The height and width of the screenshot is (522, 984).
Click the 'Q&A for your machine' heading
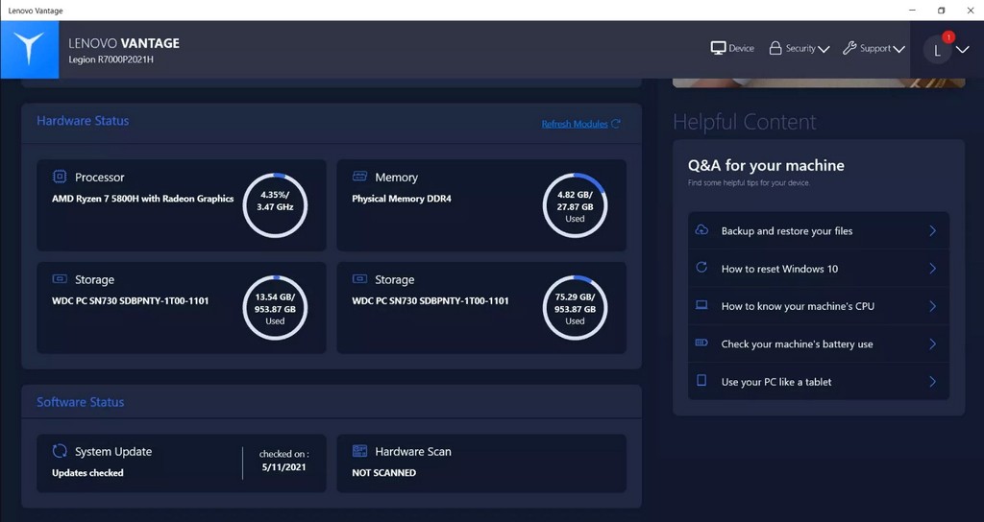click(766, 165)
